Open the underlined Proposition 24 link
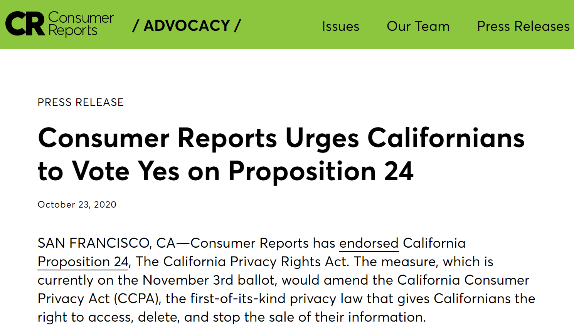This screenshot has width=574, height=332. [83, 262]
